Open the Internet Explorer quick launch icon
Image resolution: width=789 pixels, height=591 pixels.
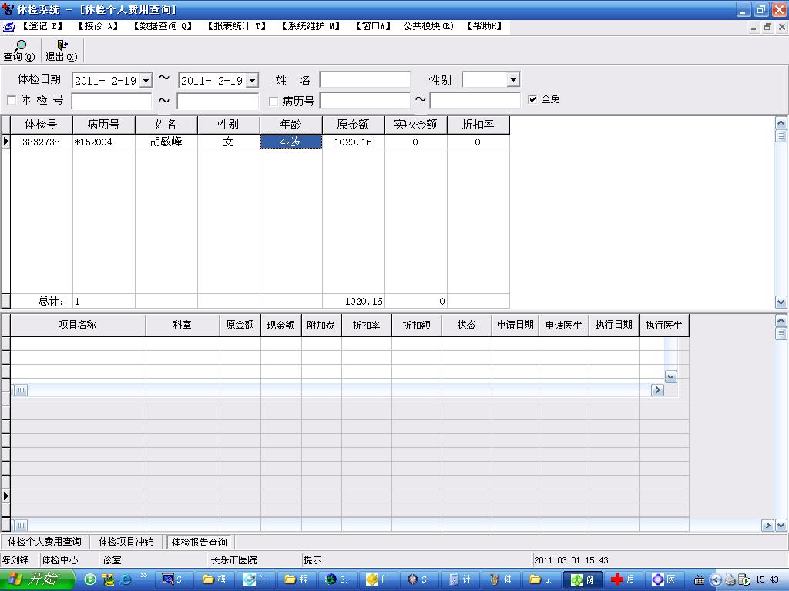pos(126,579)
